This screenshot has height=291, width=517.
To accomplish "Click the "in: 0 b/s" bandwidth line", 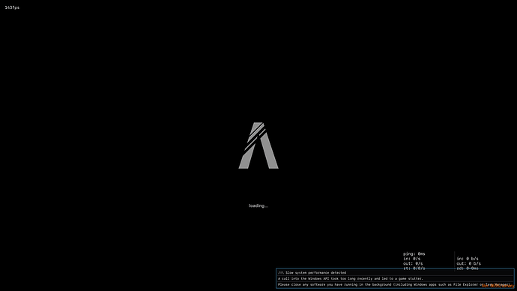I will 468,259.
